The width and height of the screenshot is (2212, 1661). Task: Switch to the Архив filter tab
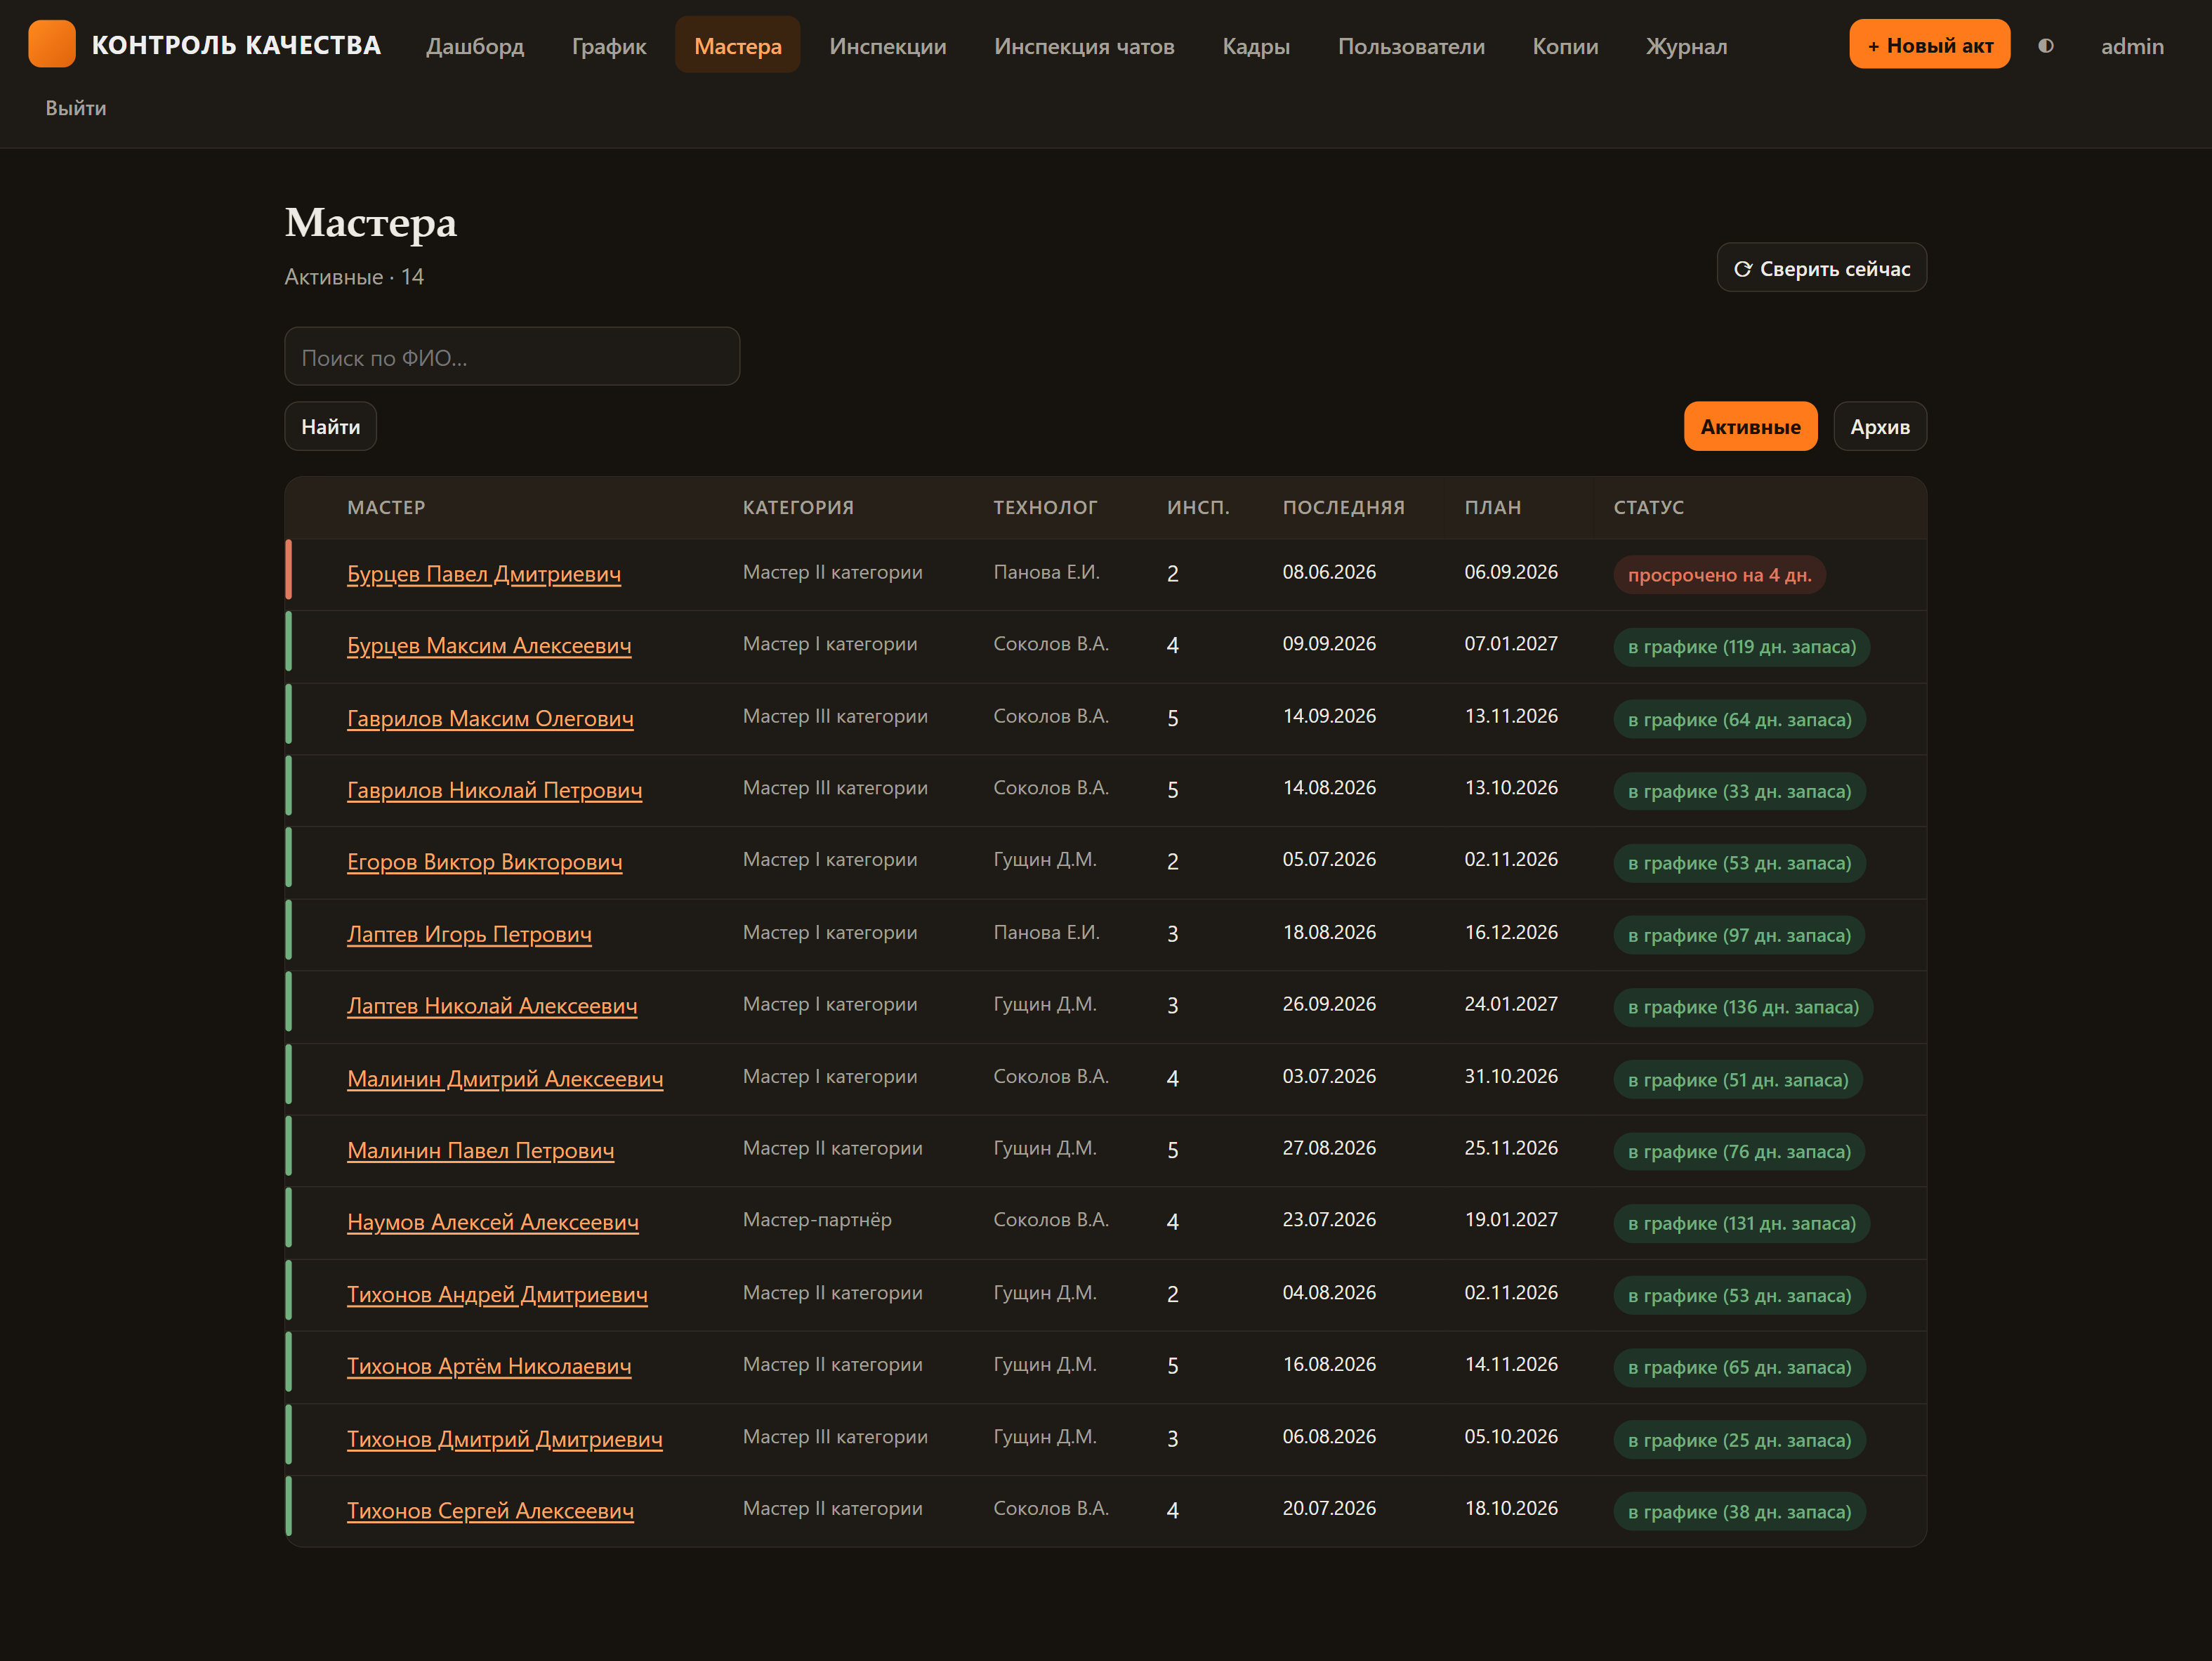pyautogui.click(x=1880, y=427)
